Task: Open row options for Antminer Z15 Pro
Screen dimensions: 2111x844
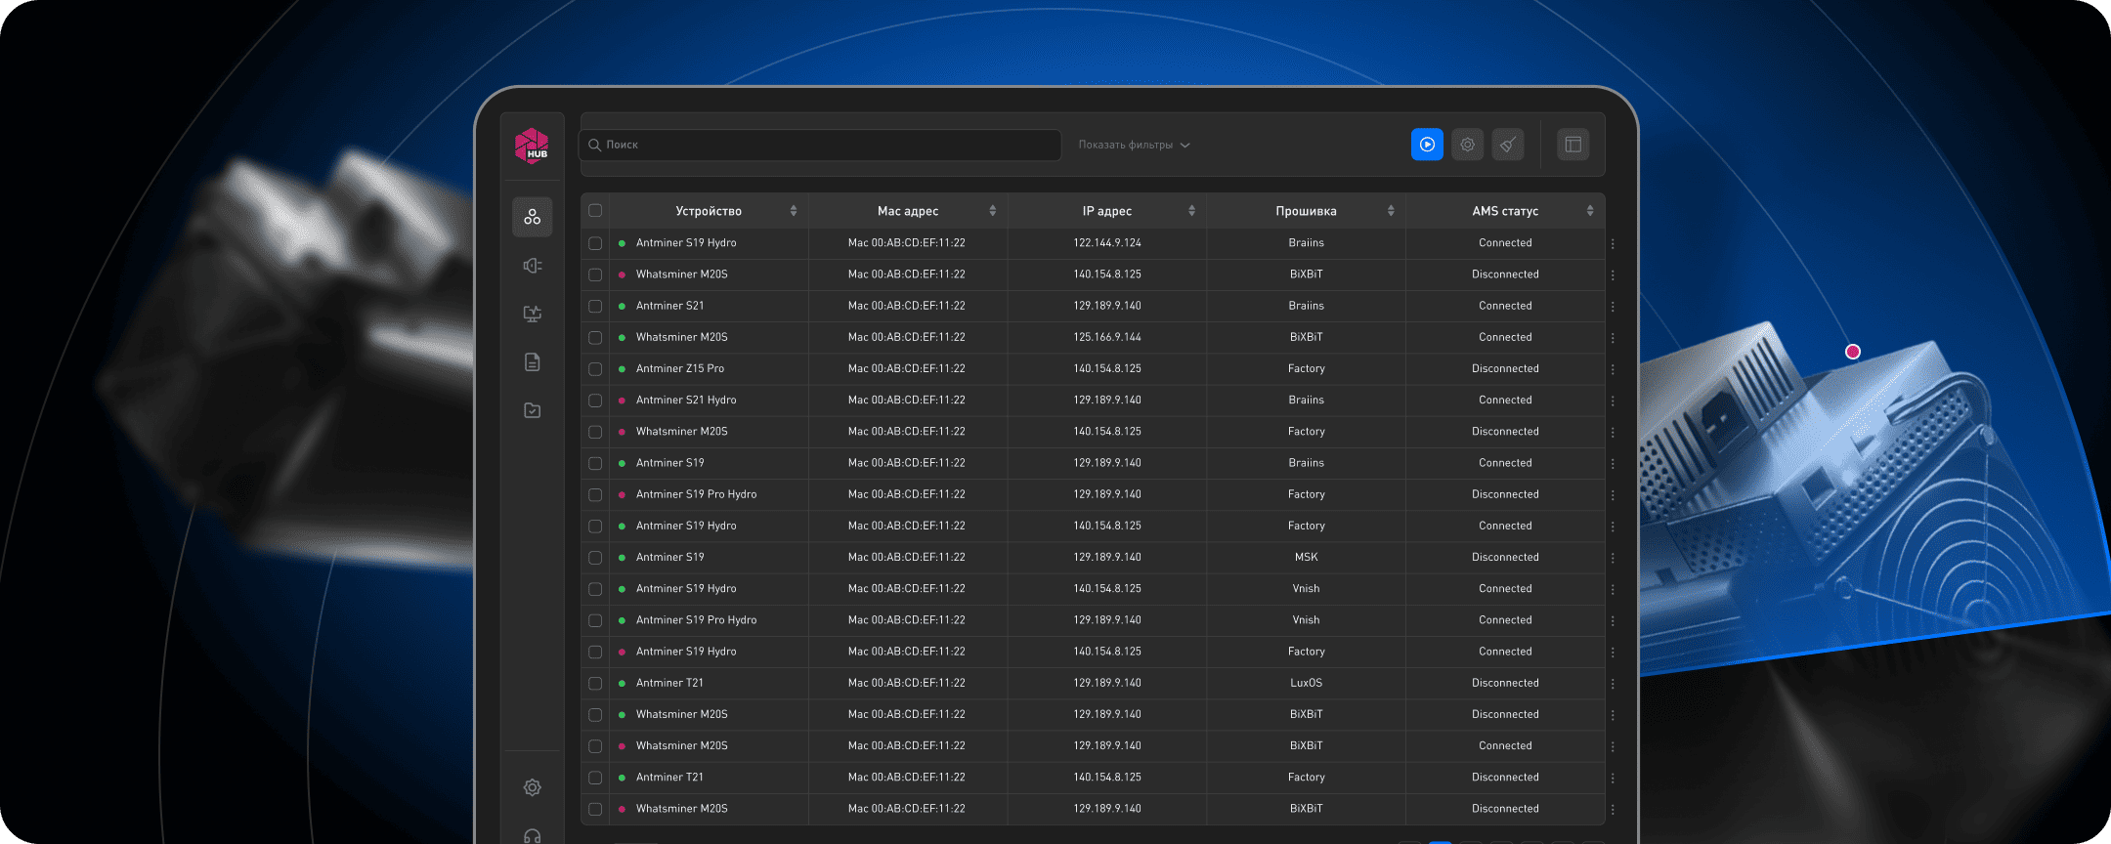Action: [x=1613, y=369]
